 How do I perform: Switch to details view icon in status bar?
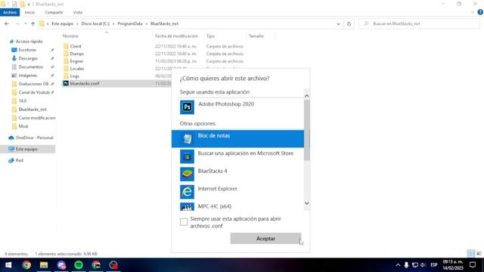[471, 254]
